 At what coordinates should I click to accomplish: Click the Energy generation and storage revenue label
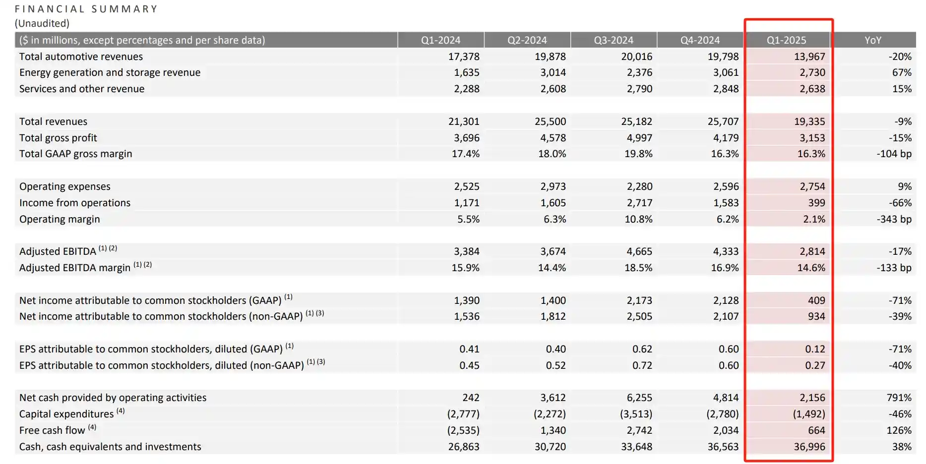point(110,72)
